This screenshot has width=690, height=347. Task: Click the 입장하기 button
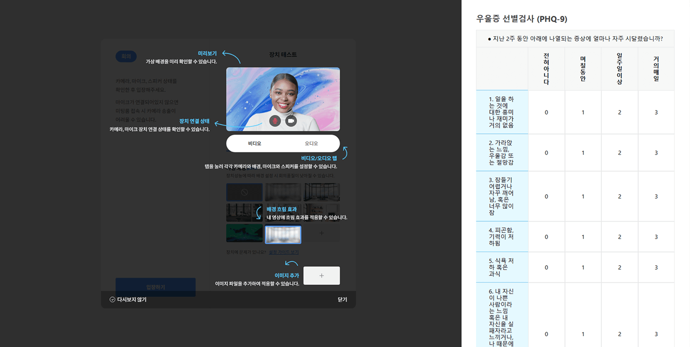click(155, 287)
